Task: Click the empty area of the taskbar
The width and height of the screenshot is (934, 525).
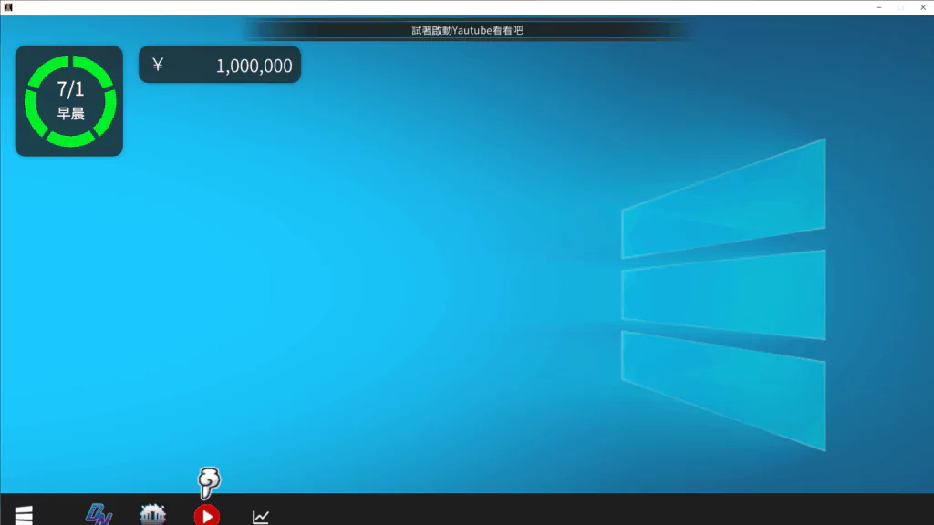Action: point(593,510)
